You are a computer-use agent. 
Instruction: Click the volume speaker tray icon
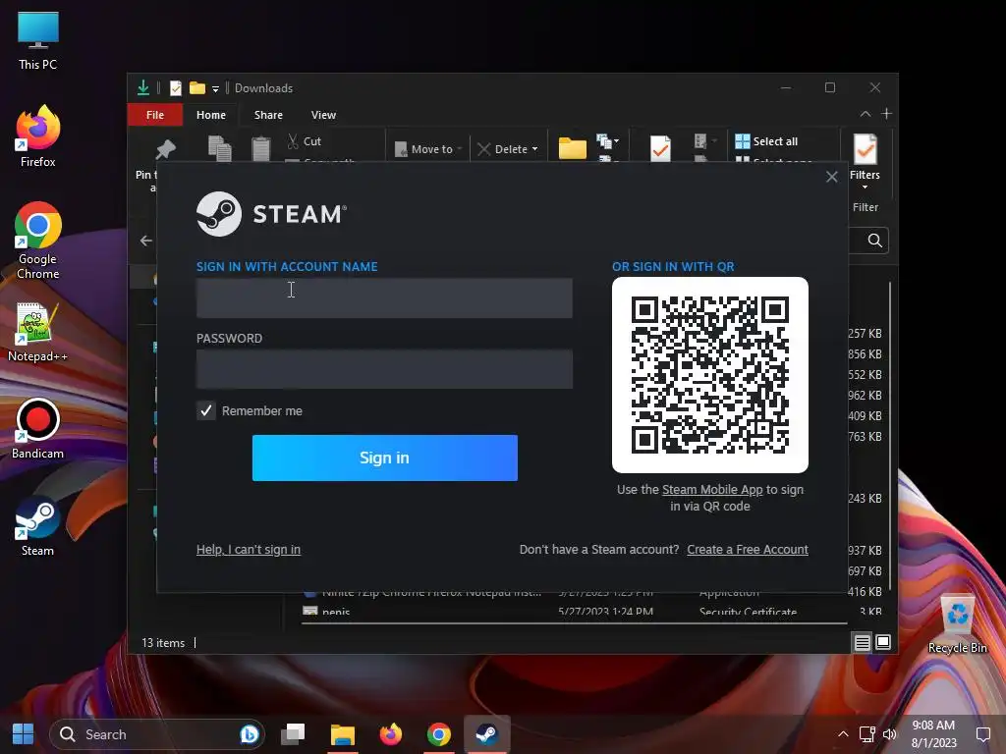click(889, 734)
